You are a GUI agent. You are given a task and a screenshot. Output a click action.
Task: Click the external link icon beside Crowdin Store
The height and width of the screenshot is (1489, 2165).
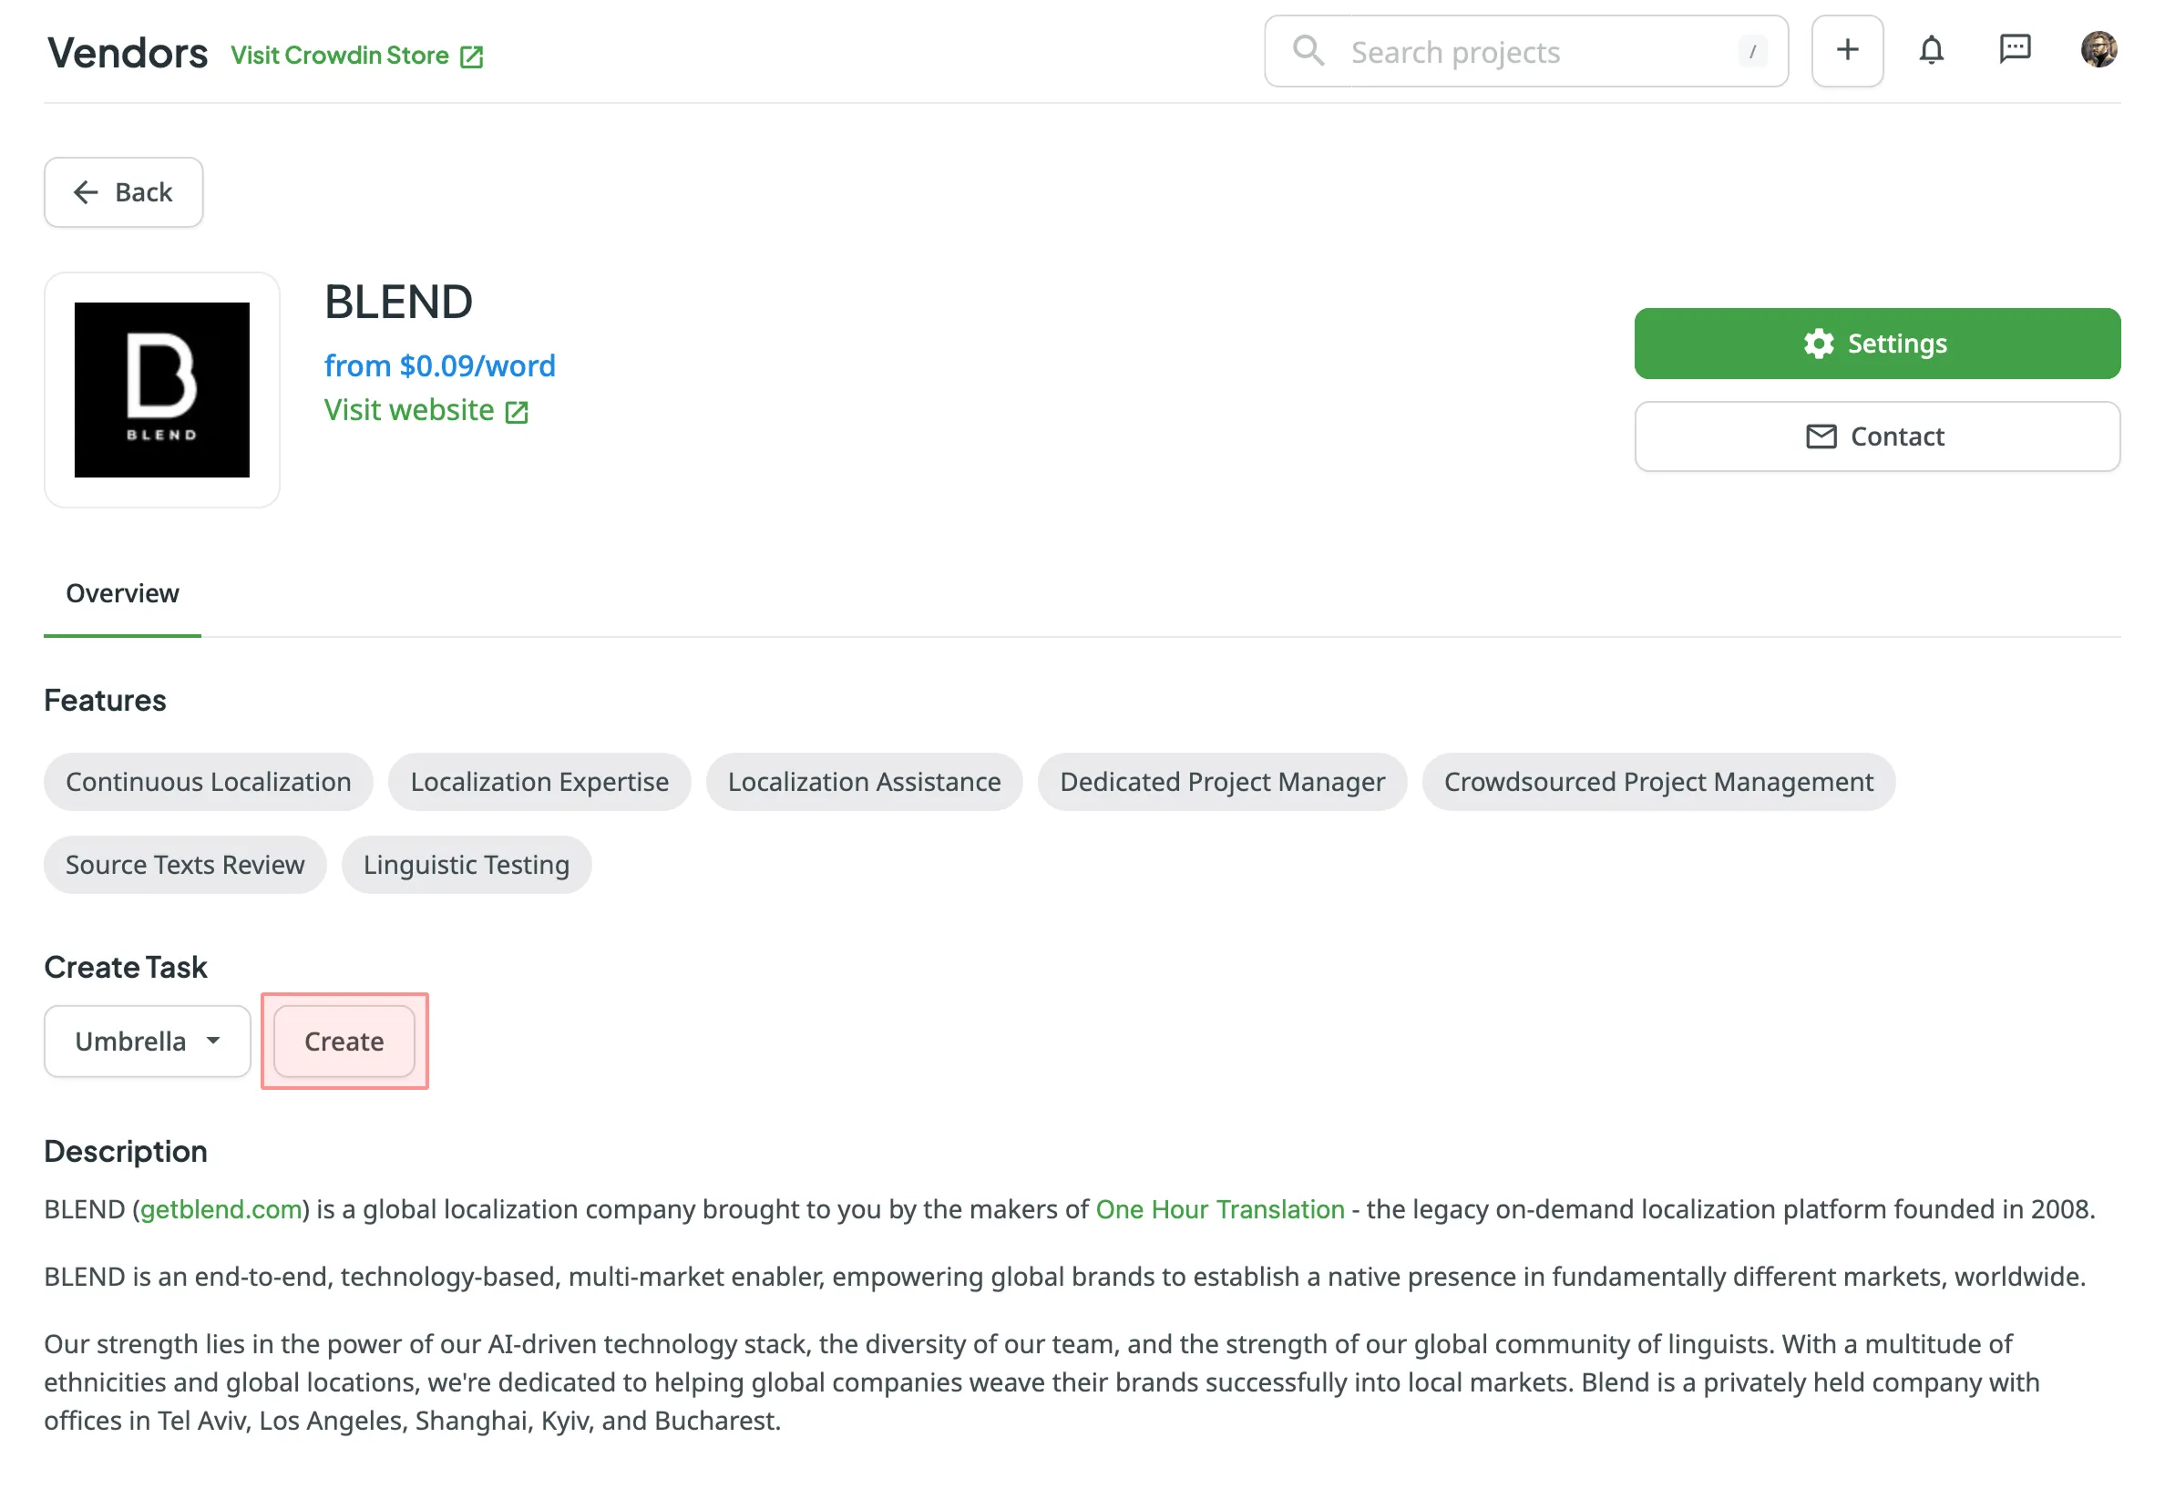pyautogui.click(x=472, y=56)
